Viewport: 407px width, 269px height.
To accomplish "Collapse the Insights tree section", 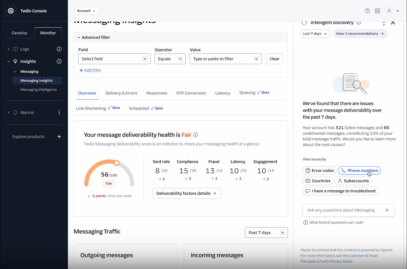I will pos(9,61).
